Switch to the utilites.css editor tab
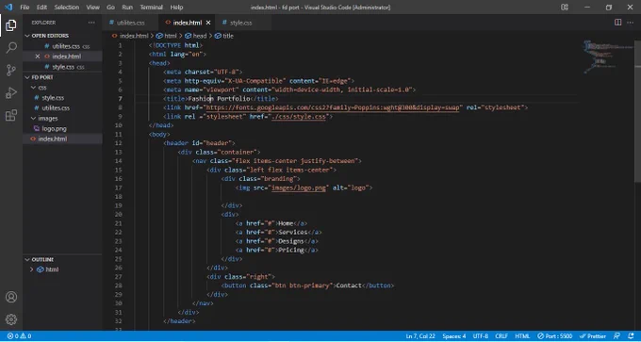The width and height of the screenshot is (641, 342). 130,23
